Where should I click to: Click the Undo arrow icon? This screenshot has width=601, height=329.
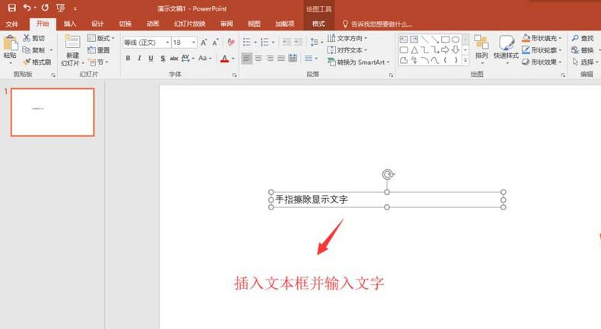[27, 8]
